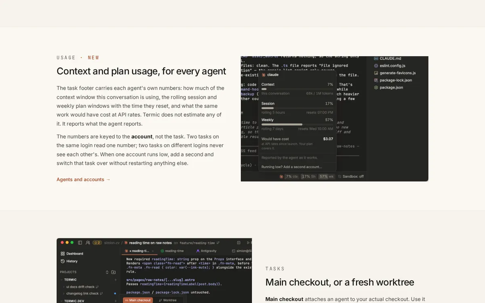Click the claude icon in the task footer
Viewport: 485px width, 303px height.
[281, 177]
